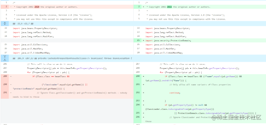Click green line number 290 on added side
The width and height of the screenshot is (266, 125).
(x=138, y=76)
